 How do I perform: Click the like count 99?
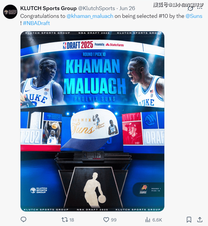tap(114, 220)
